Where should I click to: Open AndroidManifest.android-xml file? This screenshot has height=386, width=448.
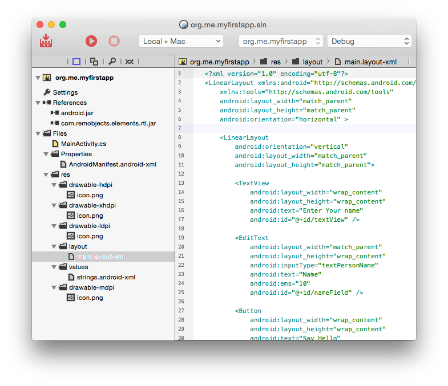[112, 164]
